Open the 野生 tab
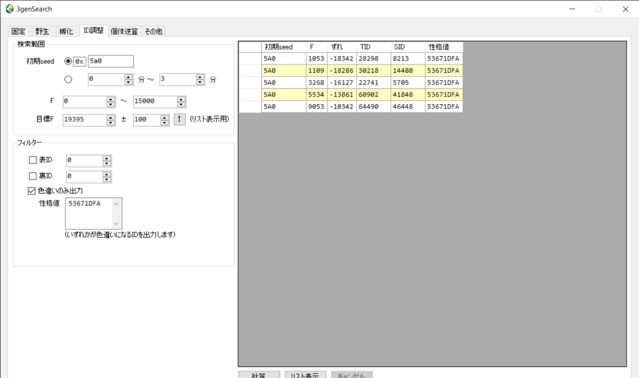 click(x=43, y=32)
